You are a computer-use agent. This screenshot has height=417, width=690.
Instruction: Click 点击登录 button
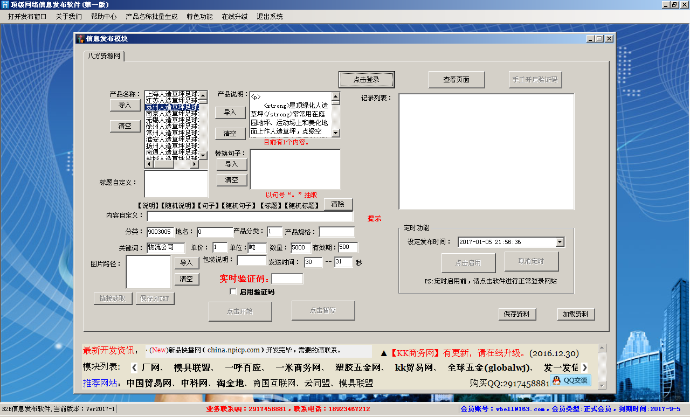point(367,79)
